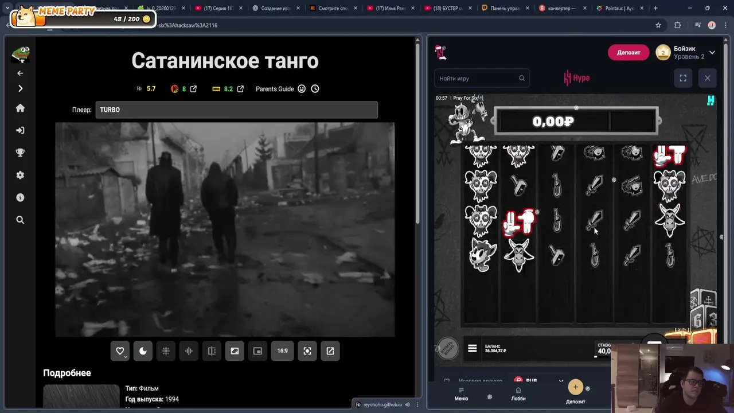Click the Найти игру search field
This screenshot has height=413, width=734.
coord(482,78)
